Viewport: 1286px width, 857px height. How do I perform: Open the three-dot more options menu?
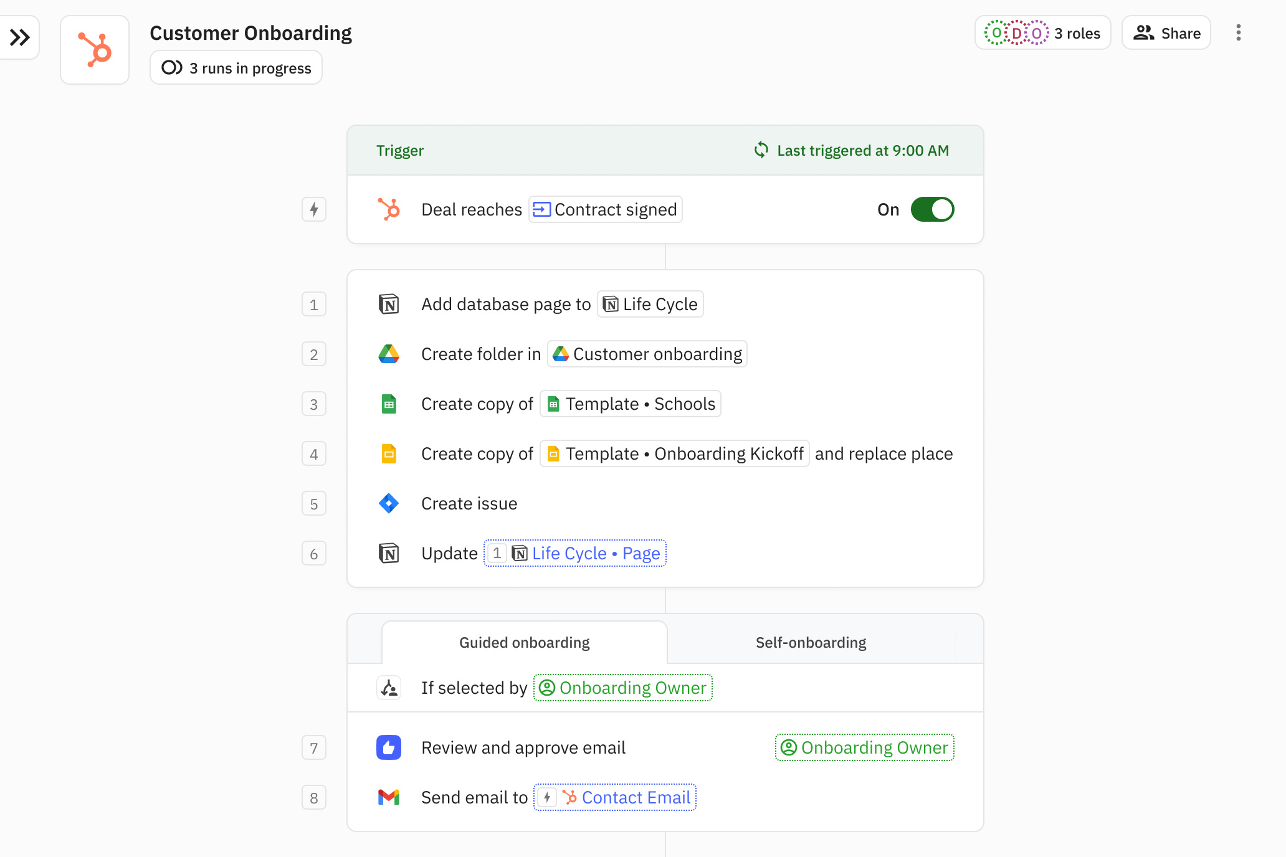coord(1238,33)
